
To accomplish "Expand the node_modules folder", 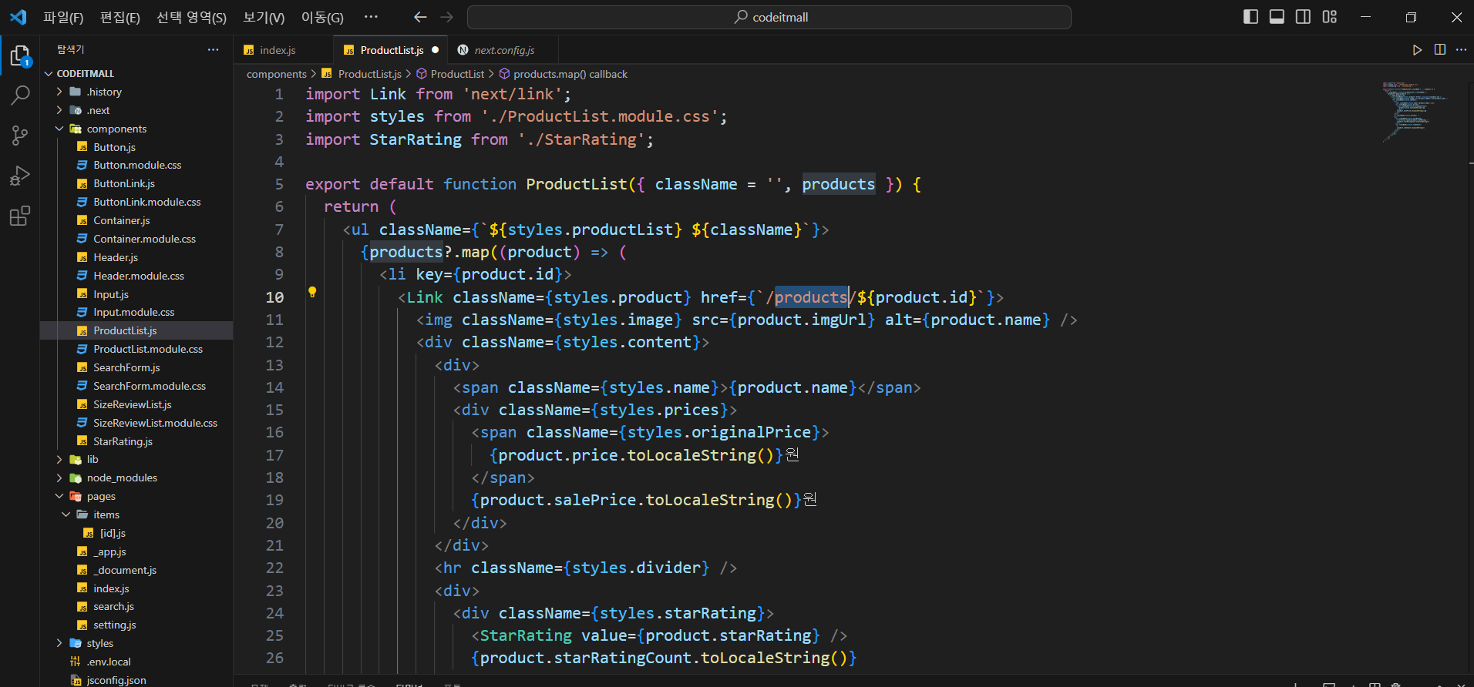I will click(x=136, y=478).
